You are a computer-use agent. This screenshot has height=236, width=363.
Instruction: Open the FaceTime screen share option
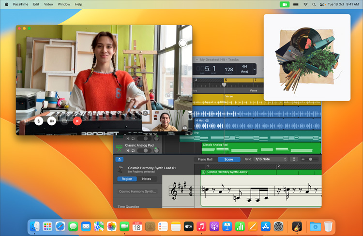click(x=64, y=121)
